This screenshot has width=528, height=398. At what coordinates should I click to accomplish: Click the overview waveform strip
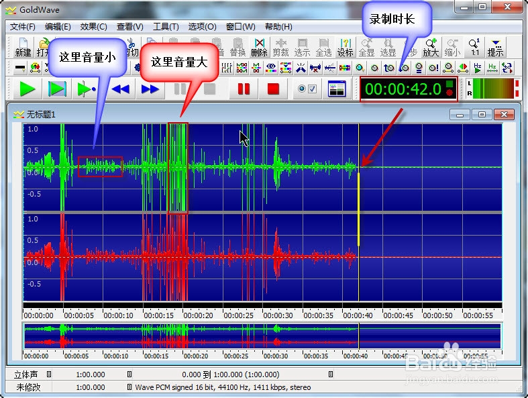(262, 336)
